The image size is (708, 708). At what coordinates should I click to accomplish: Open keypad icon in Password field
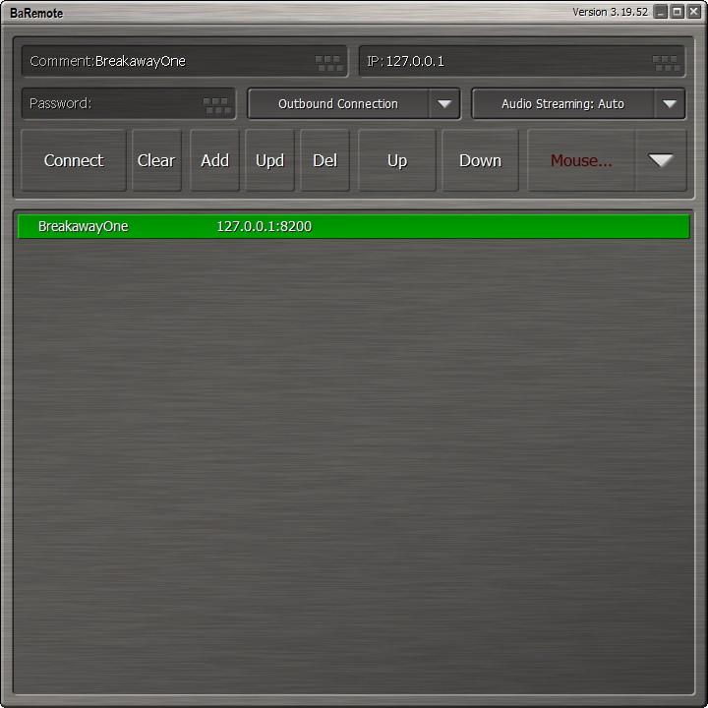click(216, 105)
